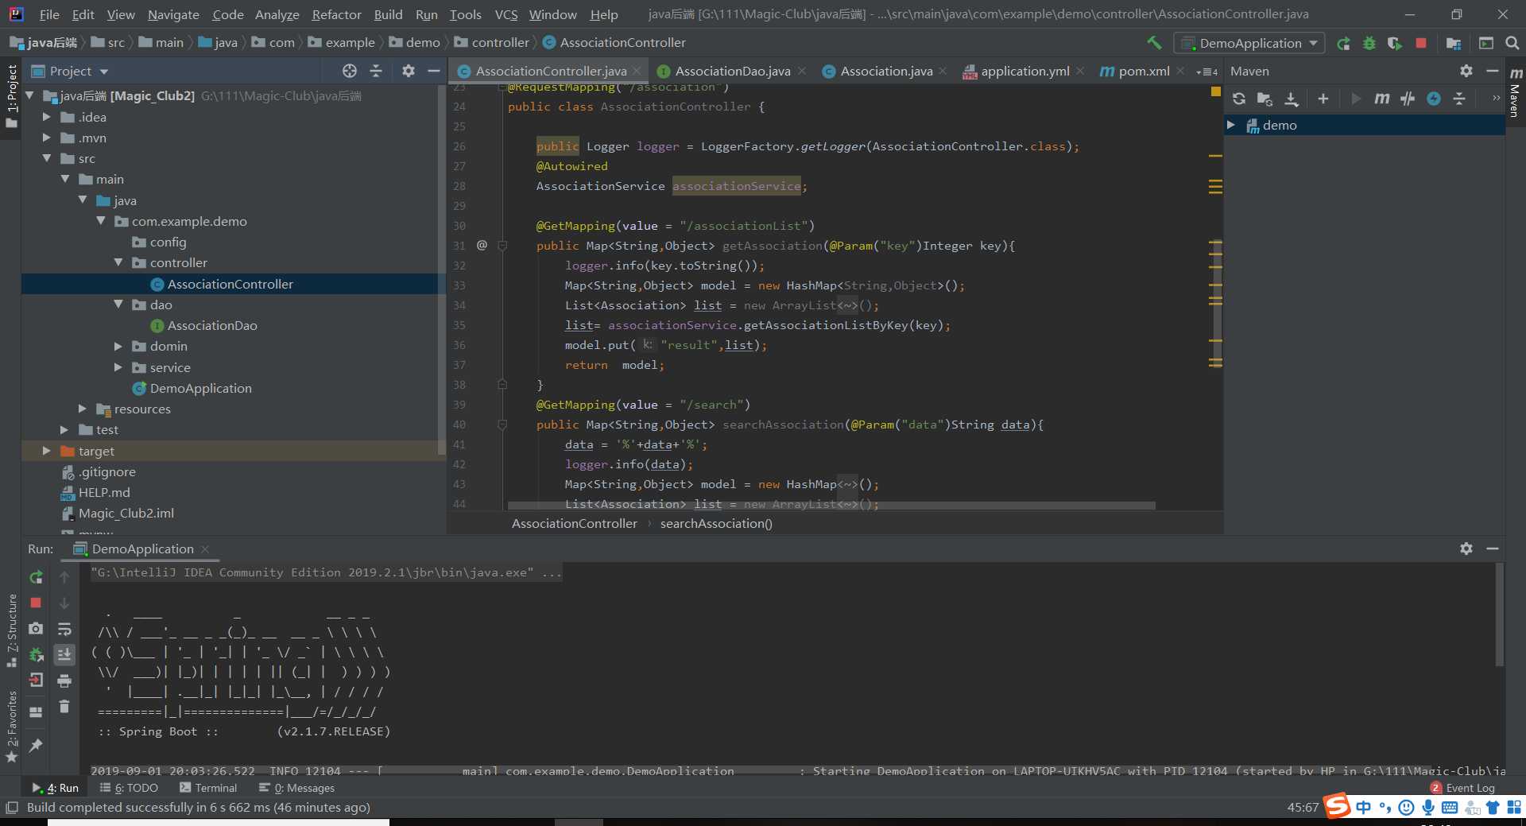
Task: Switch to AssociationDao.java tab
Action: click(732, 71)
